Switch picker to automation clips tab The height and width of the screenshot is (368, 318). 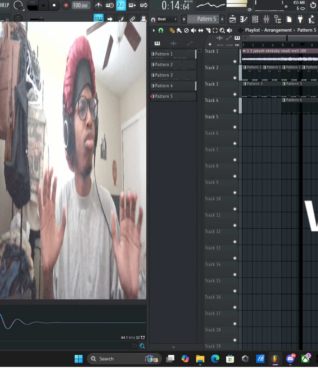click(190, 43)
